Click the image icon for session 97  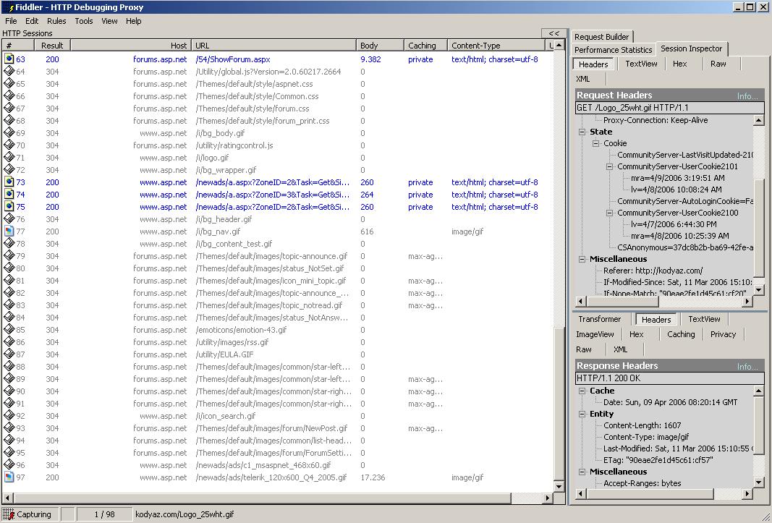(x=9, y=477)
